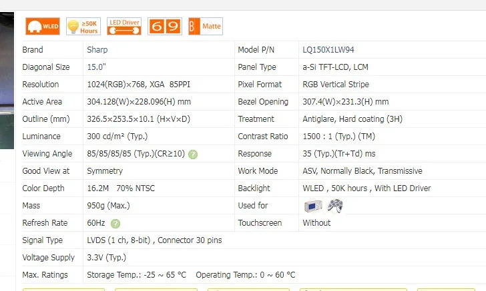Image resolution: width=486 pixels, height=291 pixels.
Task: Select outline 326.5×253.5×10.1 value
Action: pos(139,119)
